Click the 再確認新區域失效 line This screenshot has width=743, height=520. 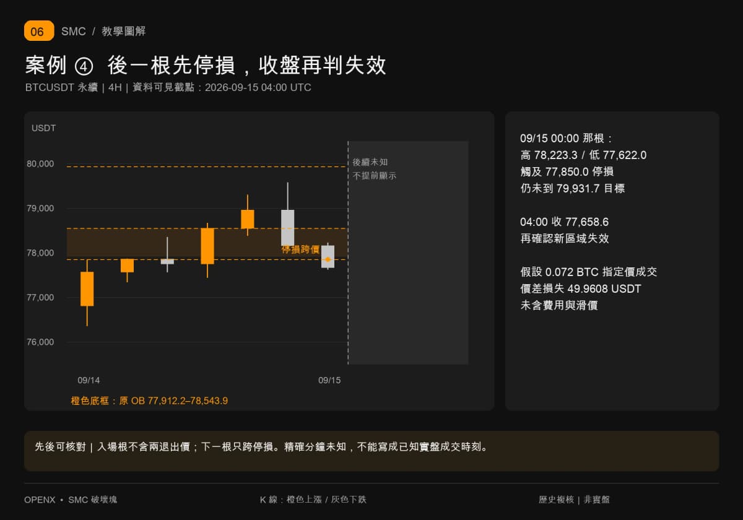tap(565, 238)
